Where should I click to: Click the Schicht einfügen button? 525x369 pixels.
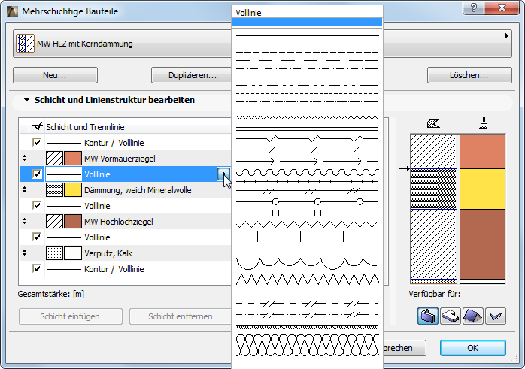70,316
